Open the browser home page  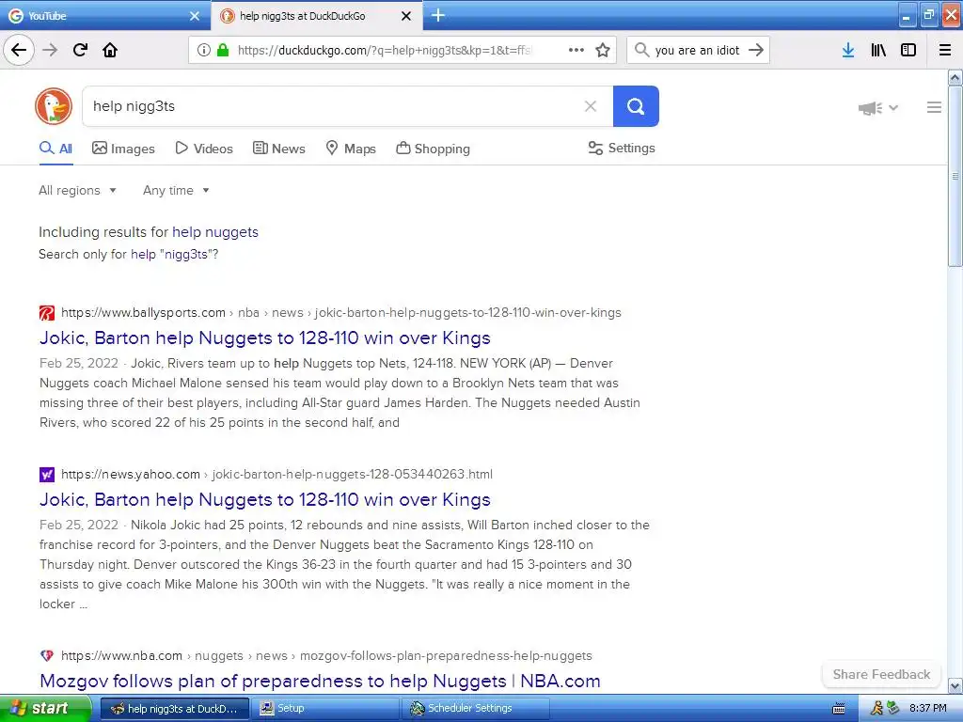110,50
